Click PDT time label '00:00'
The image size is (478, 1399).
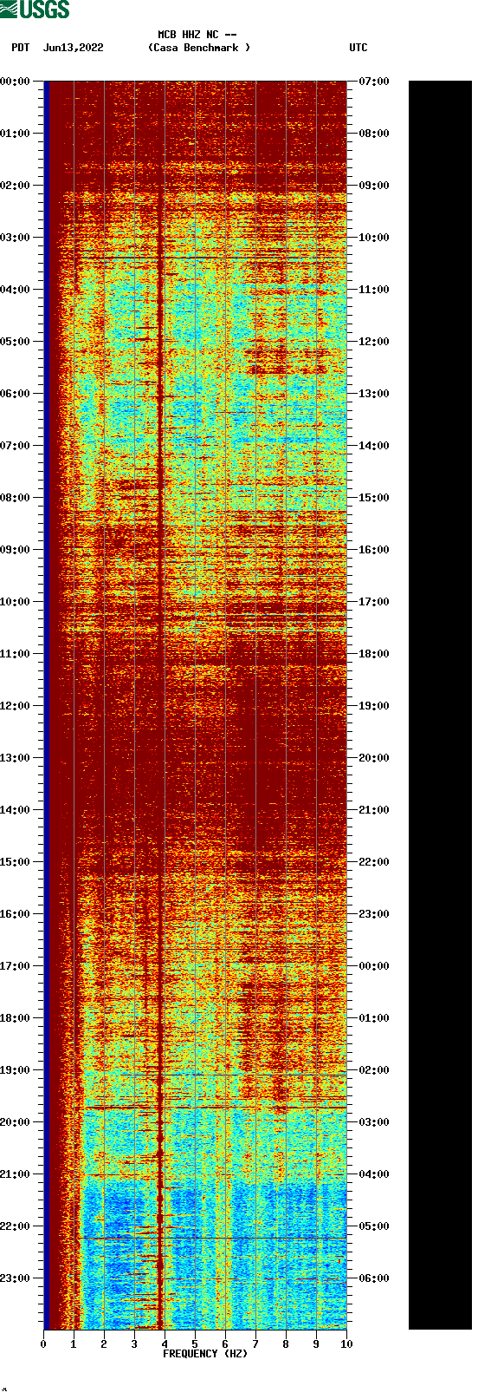[x=16, y=82]
